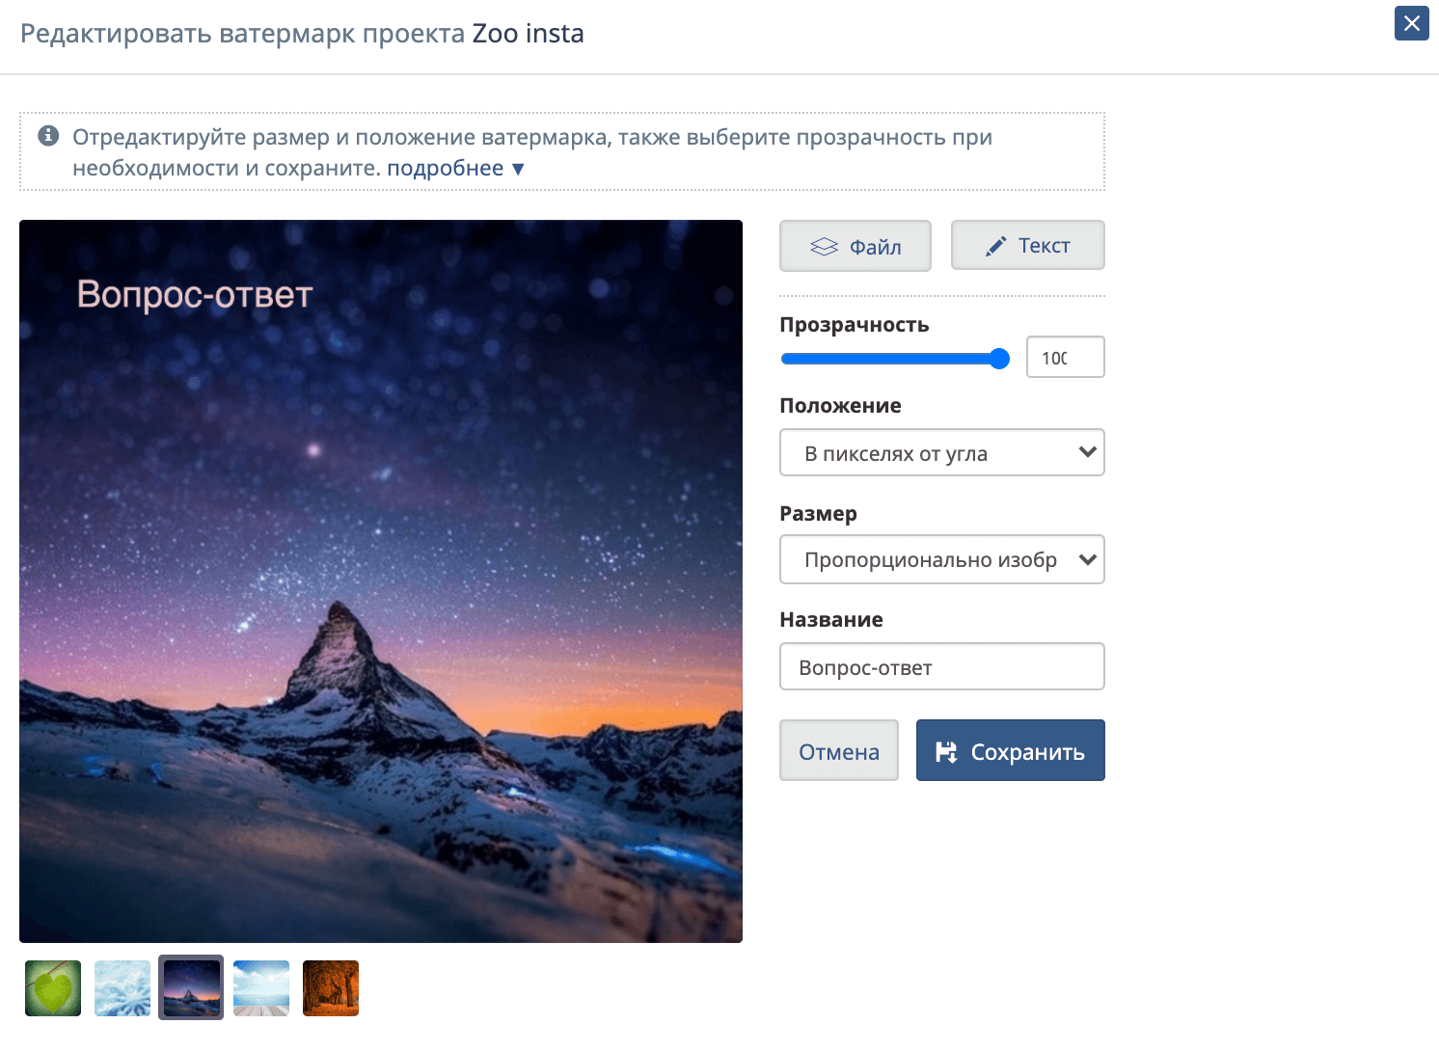Click the layers icon on Файл button
This screenshot has width=1439, height=1051.
click(x=824, y=247)
